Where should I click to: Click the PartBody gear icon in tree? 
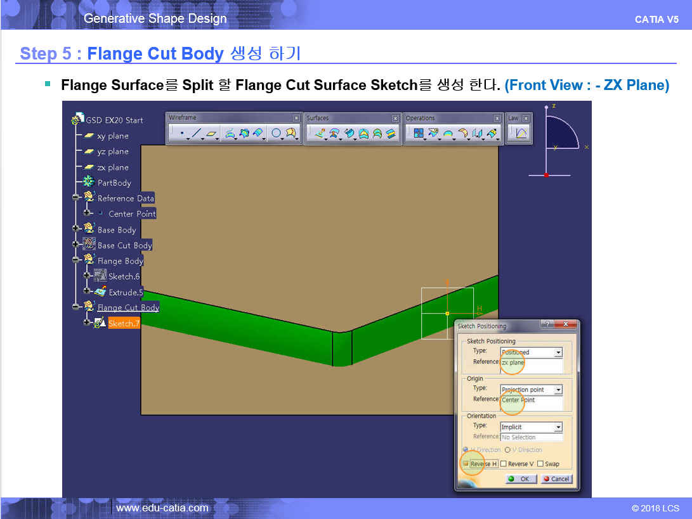pyautogui.click(x=88, y=183)
